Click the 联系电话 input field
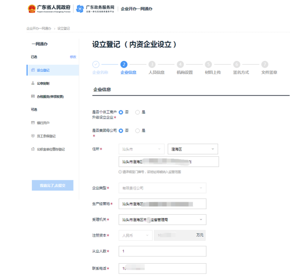Screen dimensions: 304x277 pos(162,268)
